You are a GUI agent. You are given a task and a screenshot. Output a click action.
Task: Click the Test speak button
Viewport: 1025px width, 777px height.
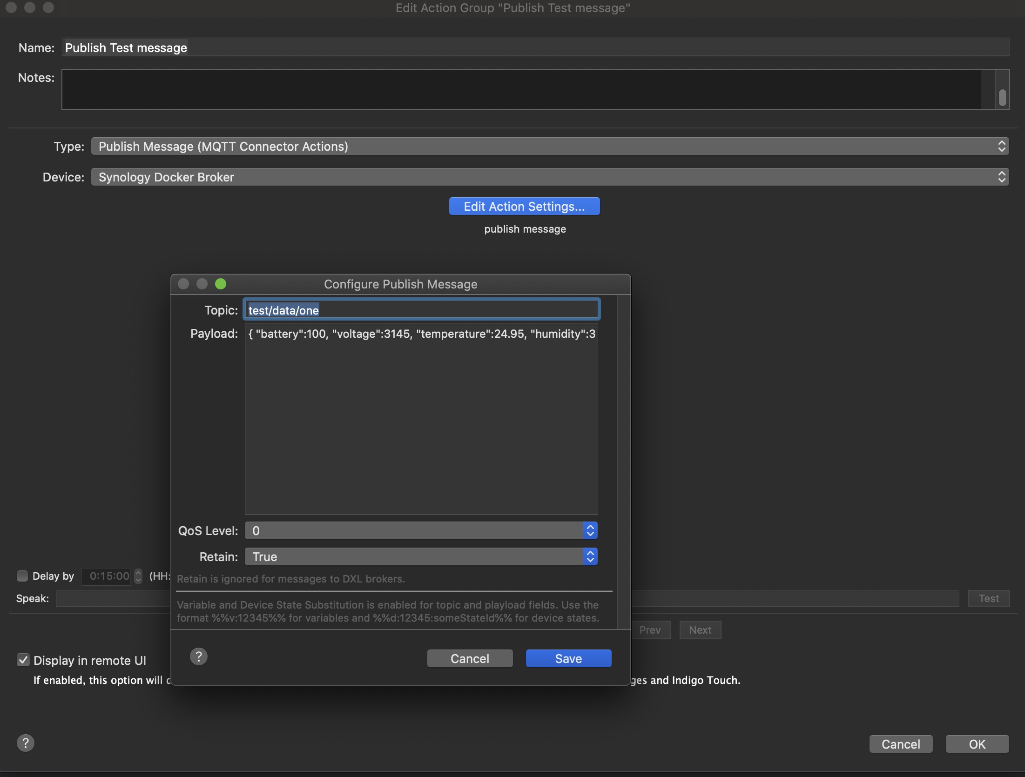click(989, 598)
